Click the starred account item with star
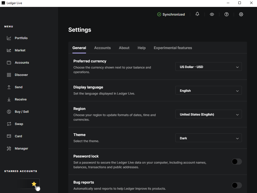The width and height of the screenshot is (257, 193). (x=29, y=184)
